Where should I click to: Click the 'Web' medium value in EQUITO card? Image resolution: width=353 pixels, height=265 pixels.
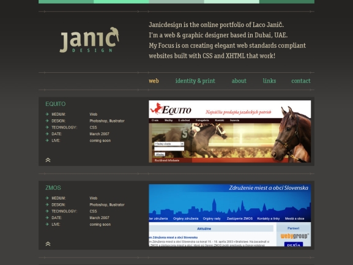click(x=94, y=114)
